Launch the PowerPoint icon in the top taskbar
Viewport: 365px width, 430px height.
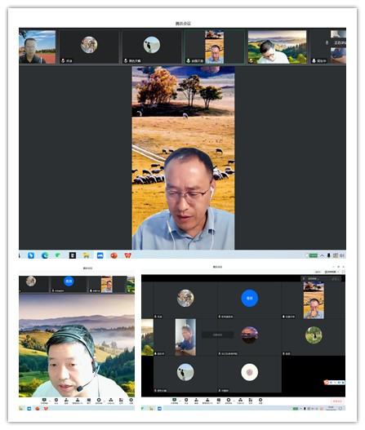click(x=114, y=255)
